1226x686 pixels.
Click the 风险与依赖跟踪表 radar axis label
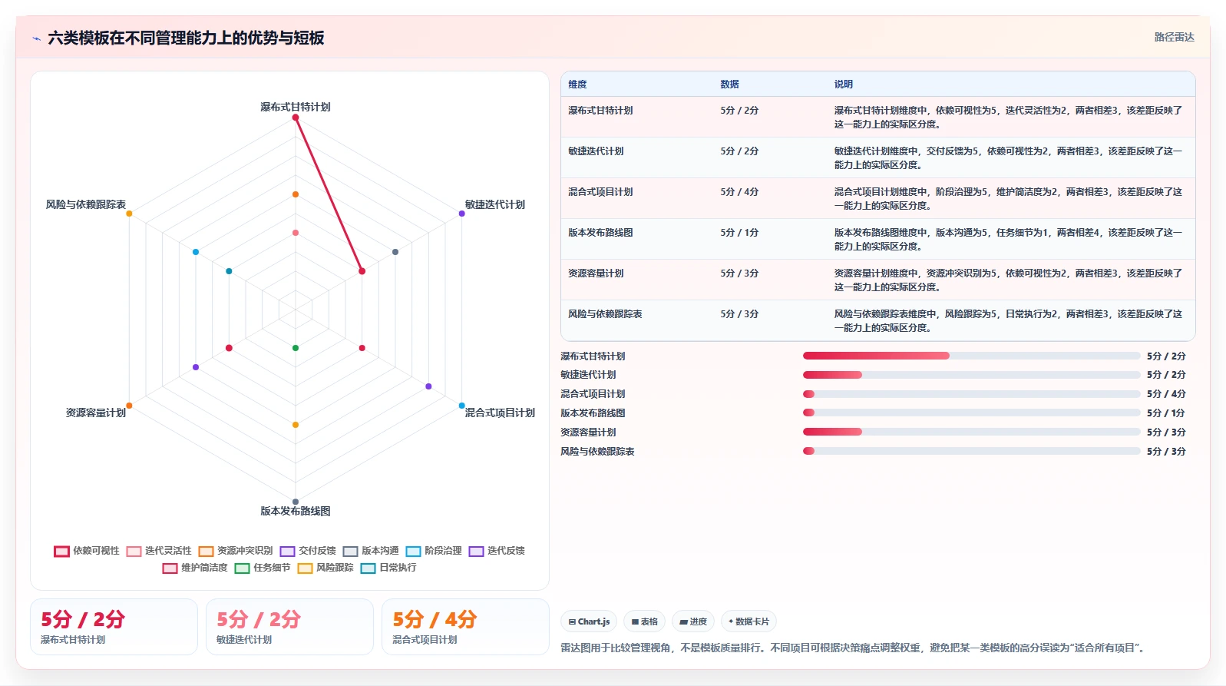tap(85, 204)
